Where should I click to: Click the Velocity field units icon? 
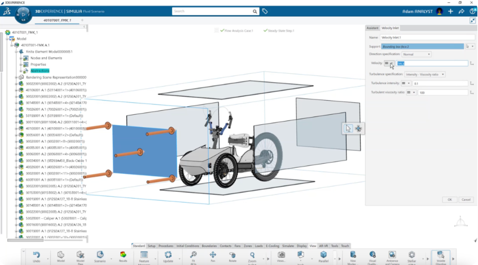[x=472, y=63]
